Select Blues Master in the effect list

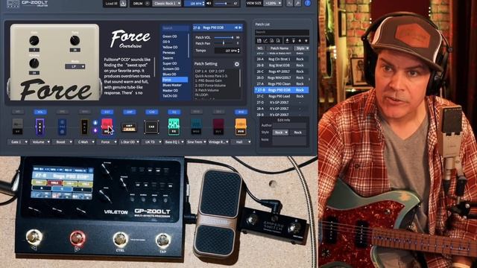tap(172, 85)
